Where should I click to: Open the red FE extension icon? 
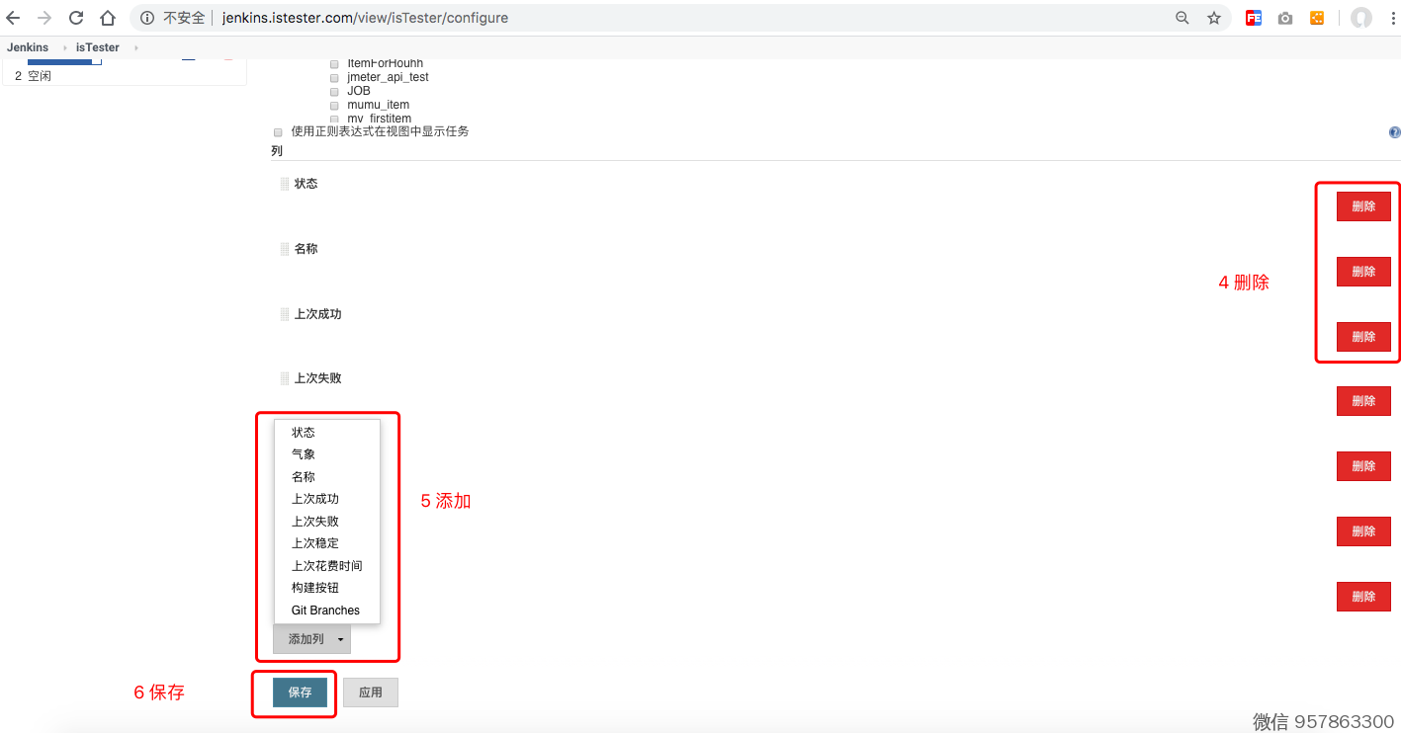1254,18
